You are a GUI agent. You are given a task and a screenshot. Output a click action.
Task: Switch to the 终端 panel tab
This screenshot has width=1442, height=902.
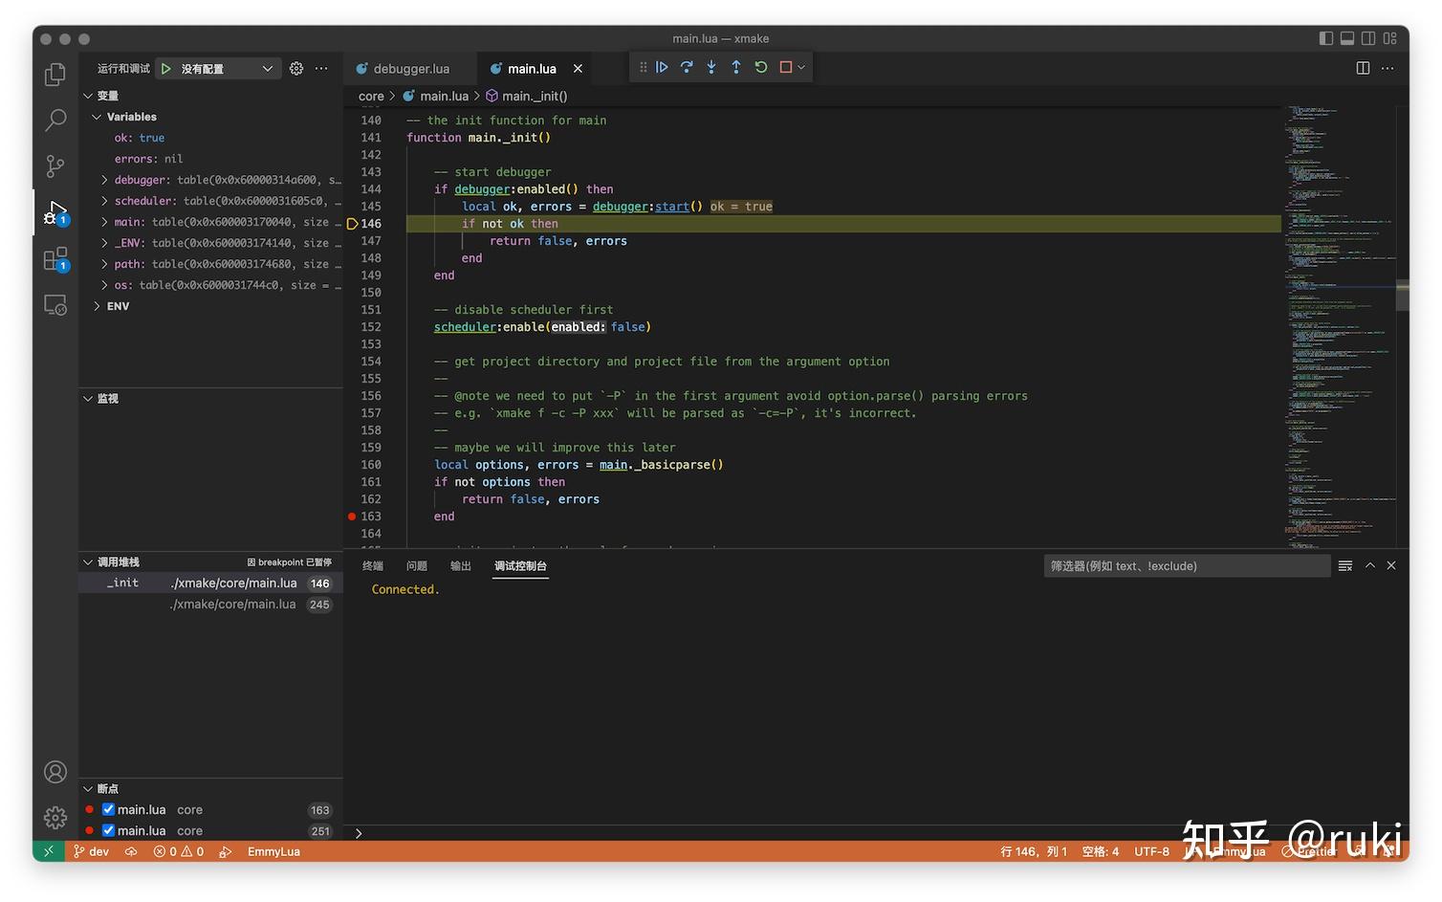[373, 566]
